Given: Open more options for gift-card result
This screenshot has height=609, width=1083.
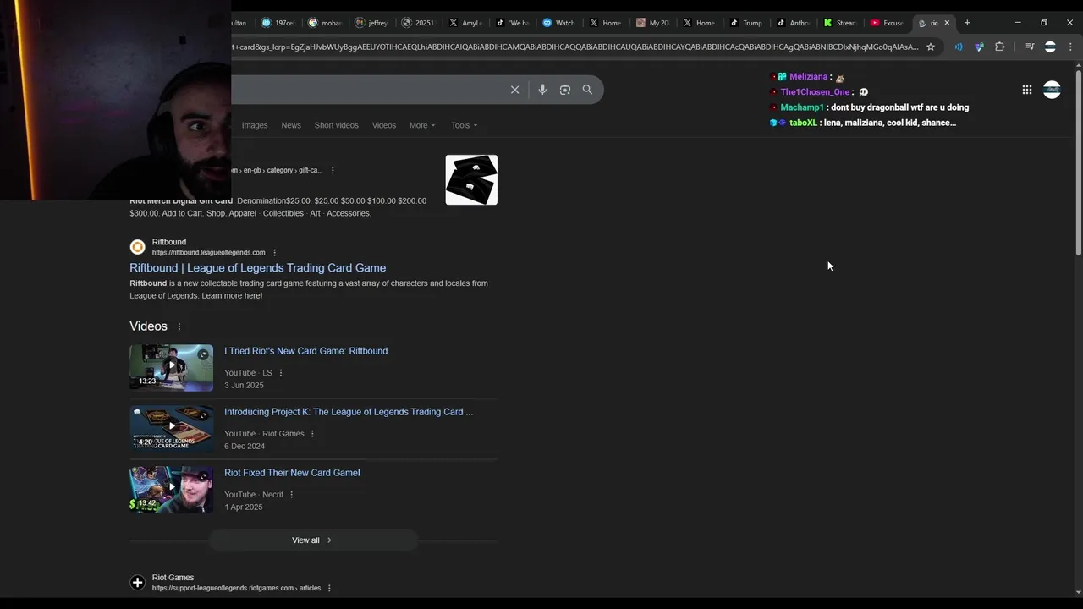Looking at the screenshot, I should click(333, 170).
